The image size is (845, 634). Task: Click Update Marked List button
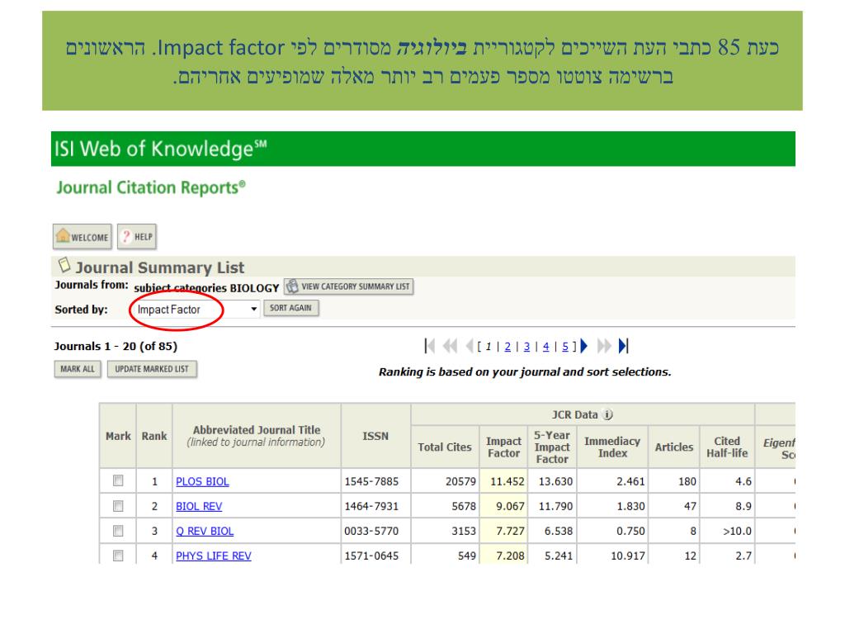152,369
